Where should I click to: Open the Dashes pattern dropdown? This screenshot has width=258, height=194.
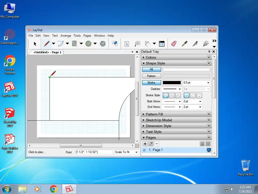(180, 89)
